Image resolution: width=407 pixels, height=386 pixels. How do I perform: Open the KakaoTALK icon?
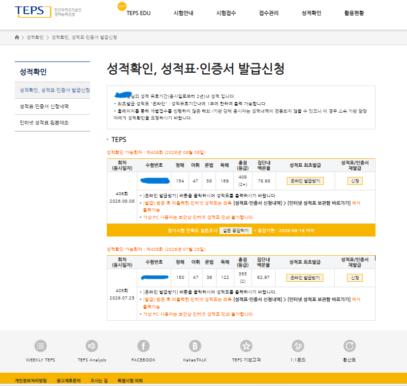click(195, 346)
